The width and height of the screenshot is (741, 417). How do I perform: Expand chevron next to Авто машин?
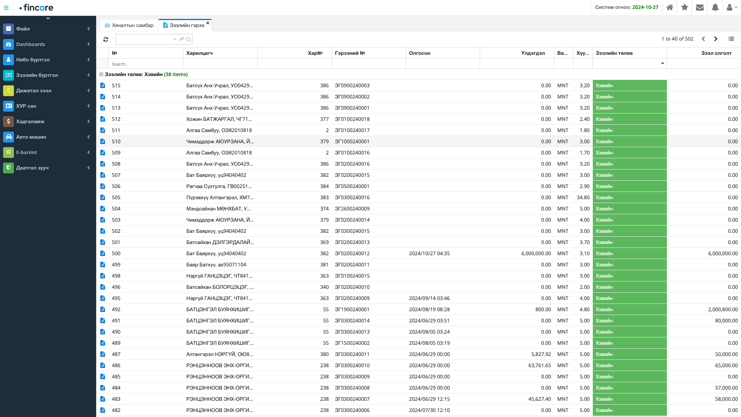(88, 137)
